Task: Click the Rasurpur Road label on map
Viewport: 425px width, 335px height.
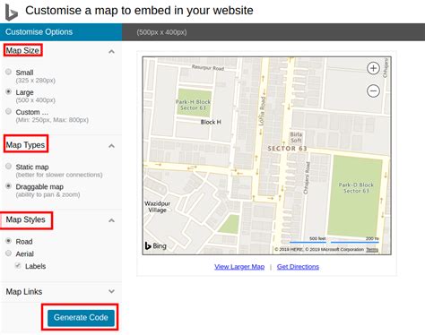Action: (208, 67)
